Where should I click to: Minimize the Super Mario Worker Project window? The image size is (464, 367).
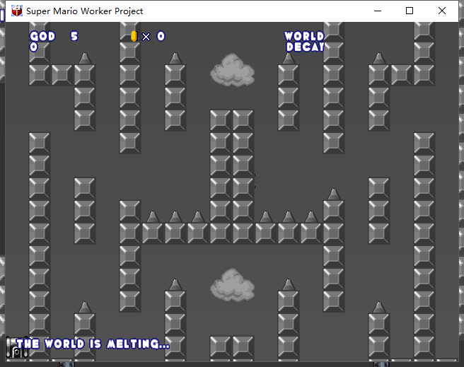click(377, 11)
